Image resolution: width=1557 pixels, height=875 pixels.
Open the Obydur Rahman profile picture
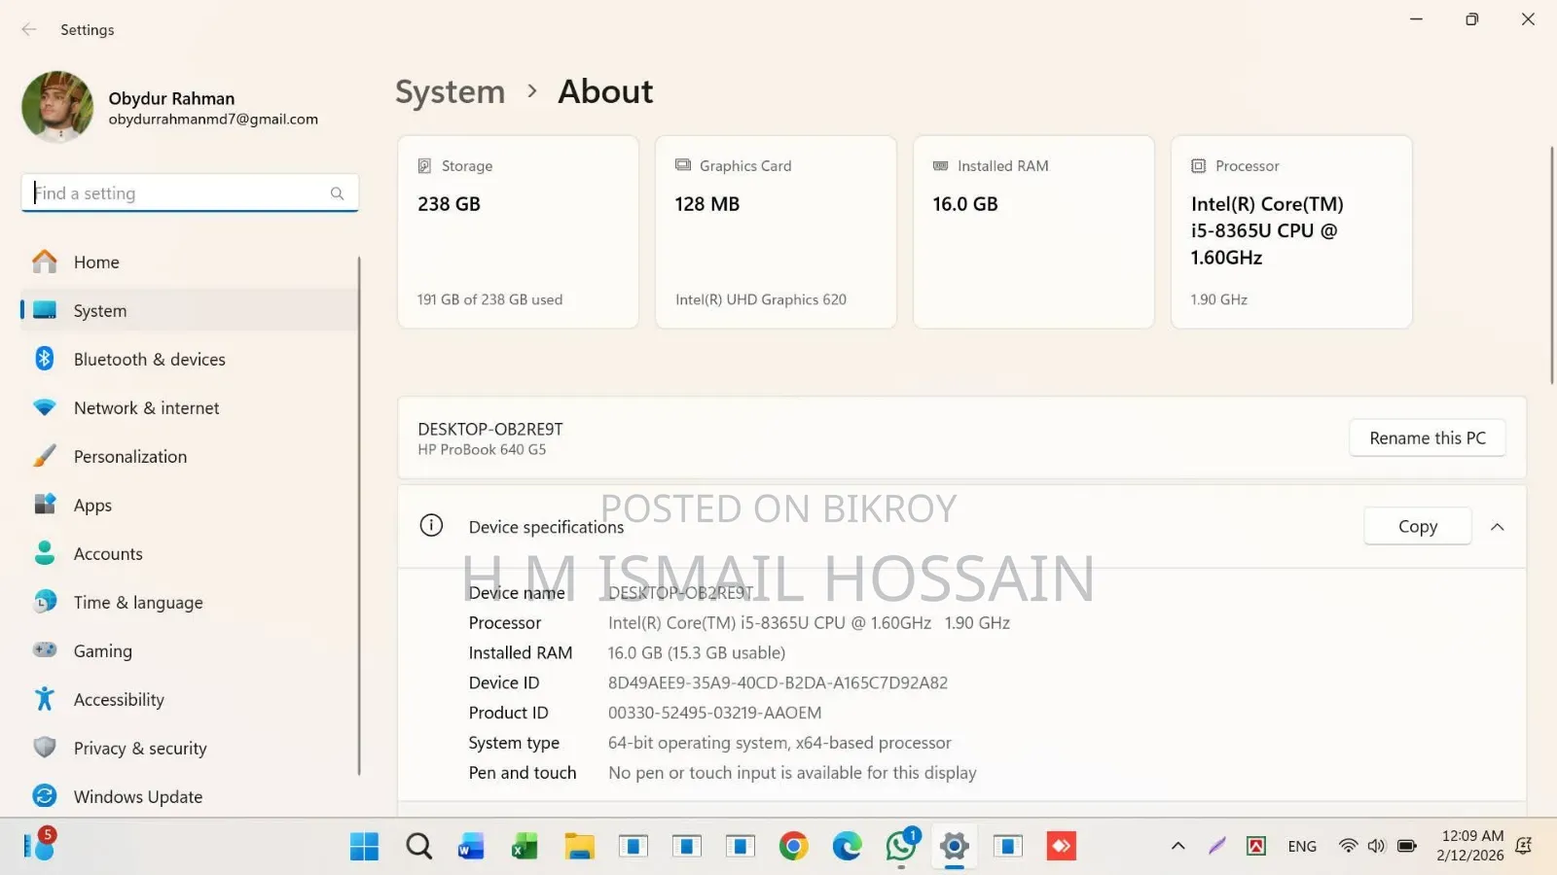(x=57, y=107)
